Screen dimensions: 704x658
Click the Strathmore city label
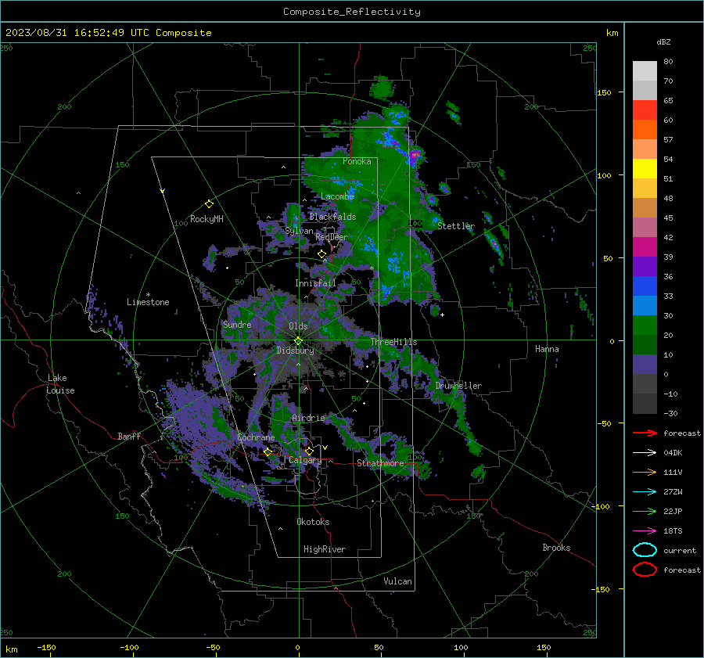coord(381,463)
